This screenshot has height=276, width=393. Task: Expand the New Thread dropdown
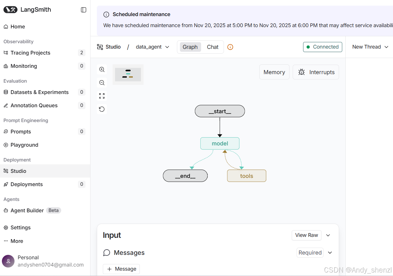(x=370, y=47)
